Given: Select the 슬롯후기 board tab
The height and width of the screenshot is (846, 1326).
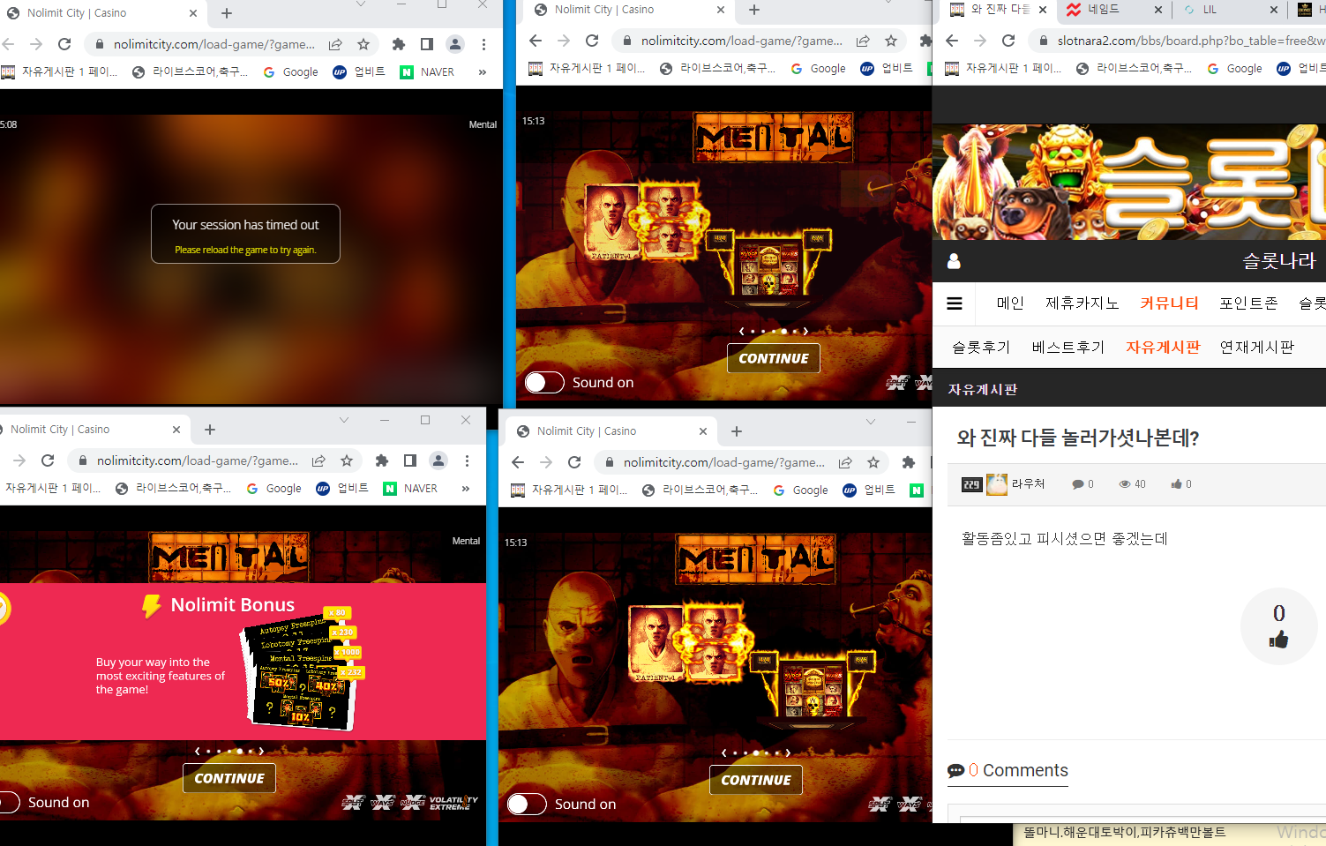Looking at the screenshot, I should click(x=981, y=348).
